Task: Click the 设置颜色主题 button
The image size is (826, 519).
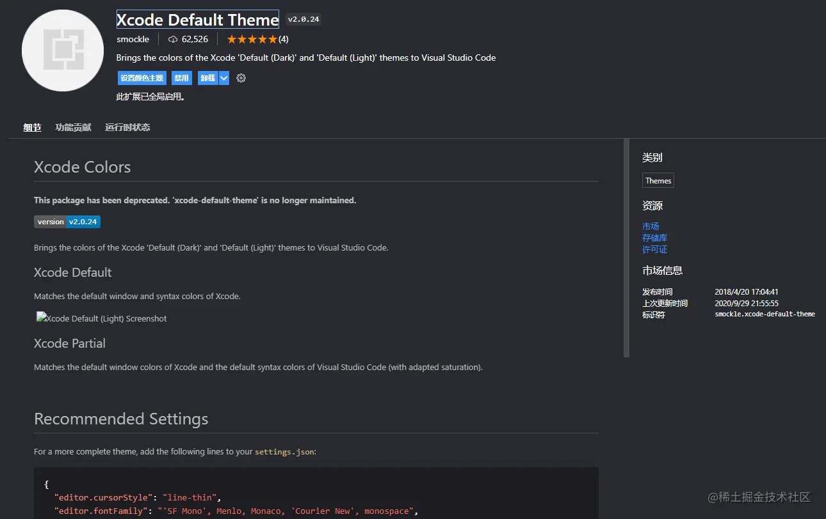Action: point(142,78)
